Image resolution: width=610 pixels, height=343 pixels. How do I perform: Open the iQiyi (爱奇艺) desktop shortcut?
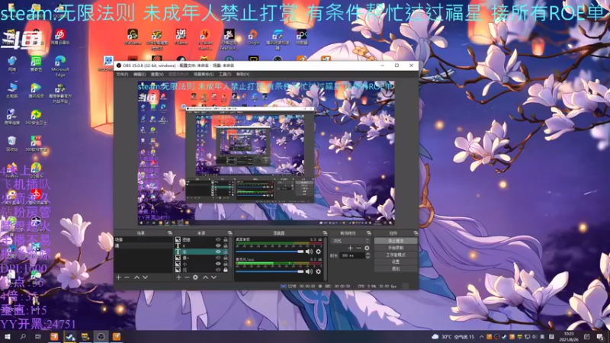point(36,64)
